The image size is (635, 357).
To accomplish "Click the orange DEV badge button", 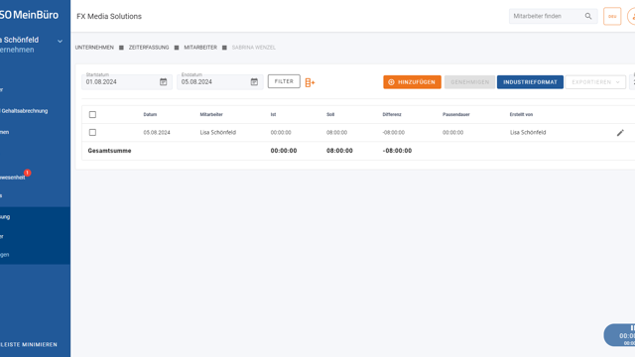I will [x=612, y=16].
